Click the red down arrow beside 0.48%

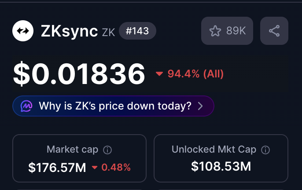point(95,168)
